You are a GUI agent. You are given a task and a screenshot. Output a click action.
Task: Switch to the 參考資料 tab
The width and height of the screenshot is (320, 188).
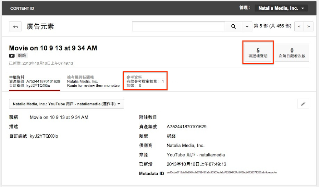point(146,81)
